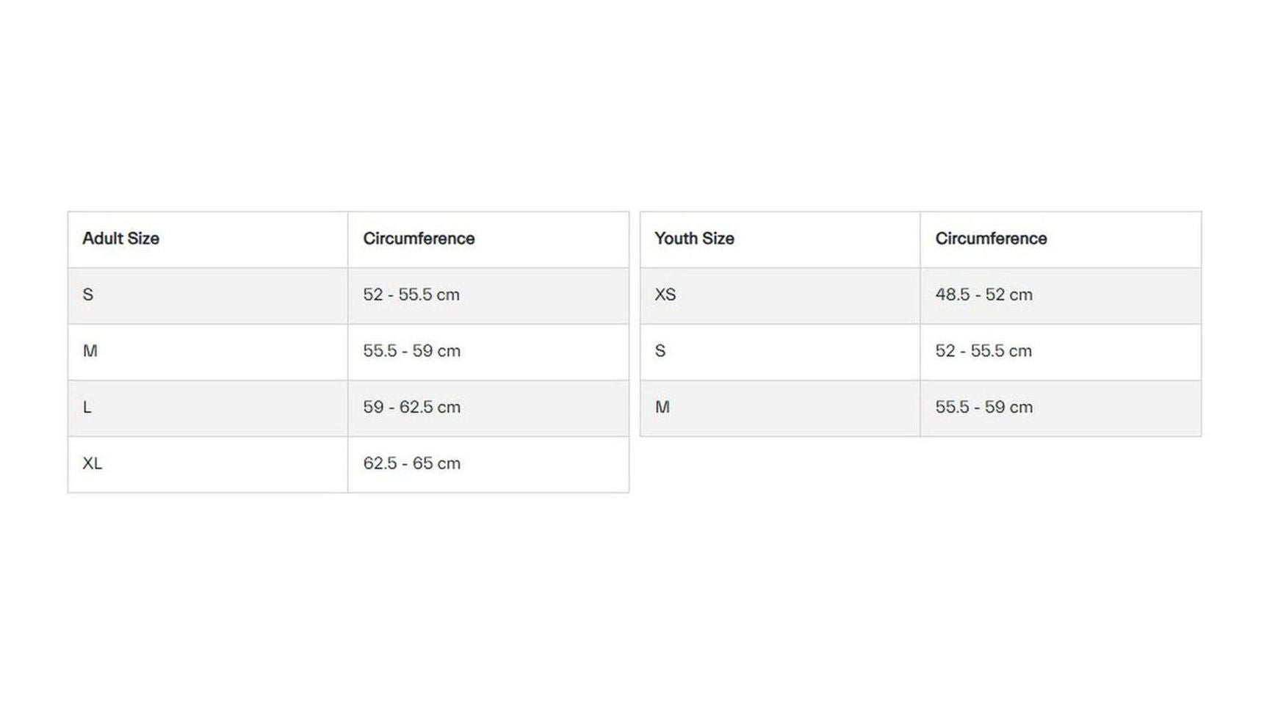Viewport: 1278px width, 719px height.
Task: Select the Adult XL row
Action: (348, 464)
